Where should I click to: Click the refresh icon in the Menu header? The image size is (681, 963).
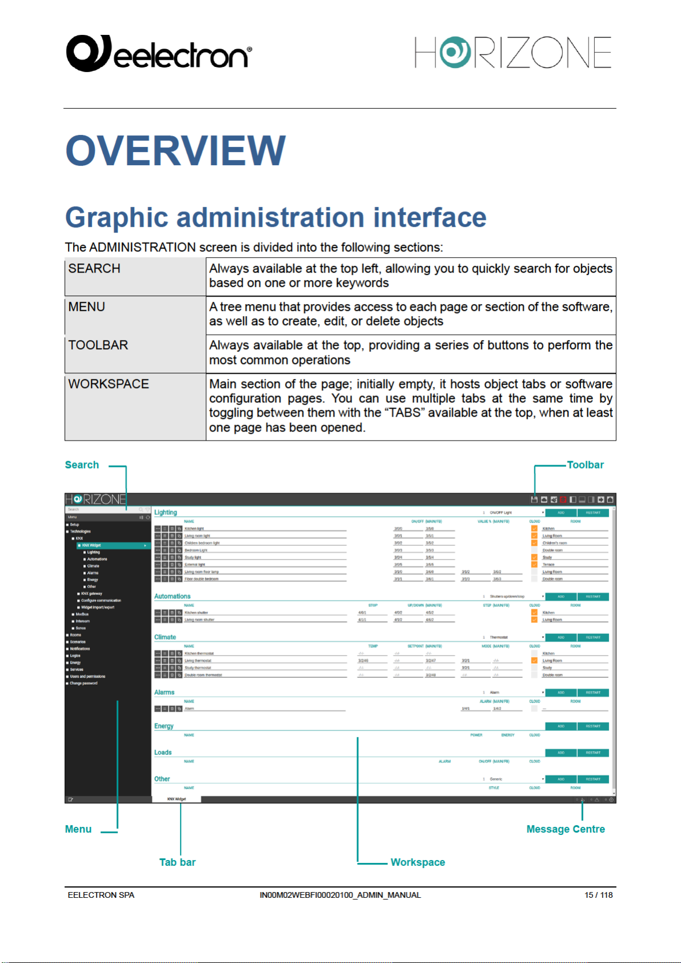[x=148, y=517]
